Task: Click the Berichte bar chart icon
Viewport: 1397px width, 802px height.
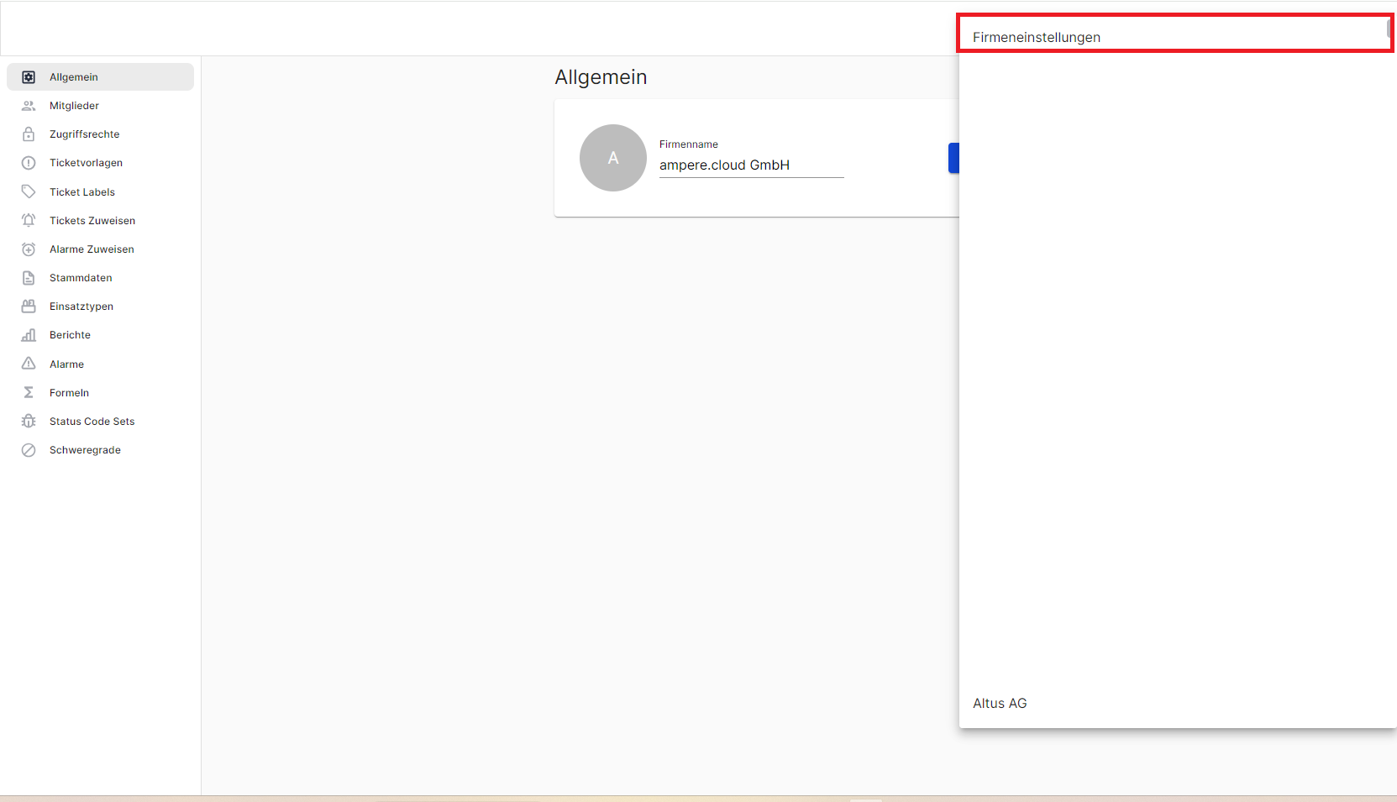Action: click(x=29, y=335)
